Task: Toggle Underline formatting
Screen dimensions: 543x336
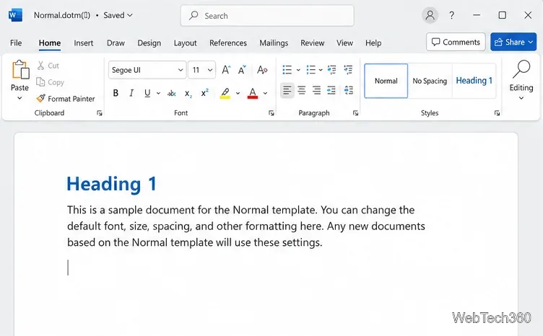Action: (147, 93)
